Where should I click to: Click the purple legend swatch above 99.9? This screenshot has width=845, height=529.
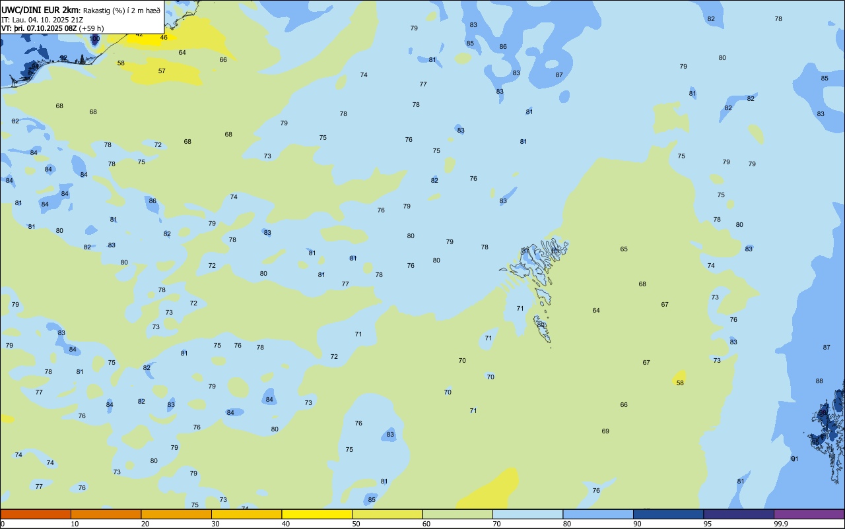click(x=809, y=514)
